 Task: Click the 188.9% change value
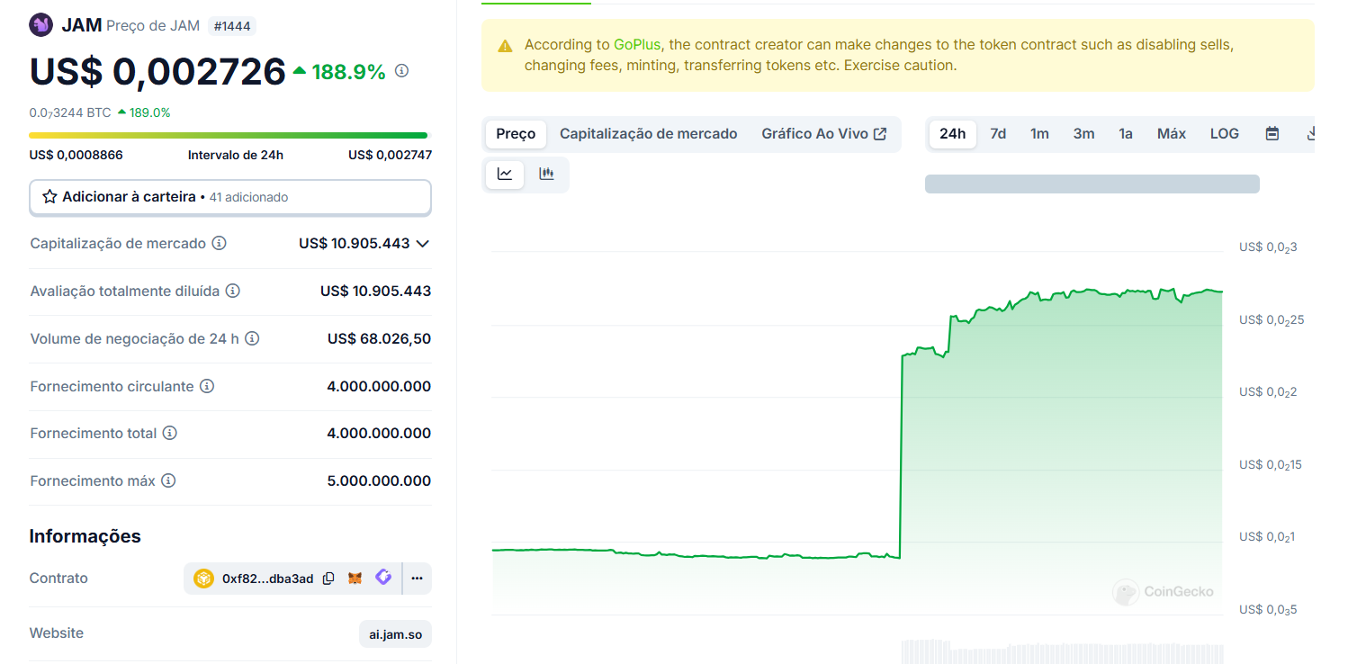click(348, 71)
